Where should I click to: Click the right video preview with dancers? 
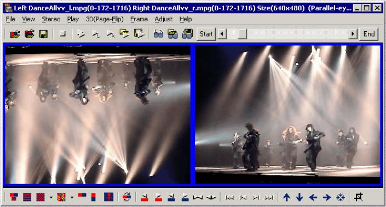point(287,115)
